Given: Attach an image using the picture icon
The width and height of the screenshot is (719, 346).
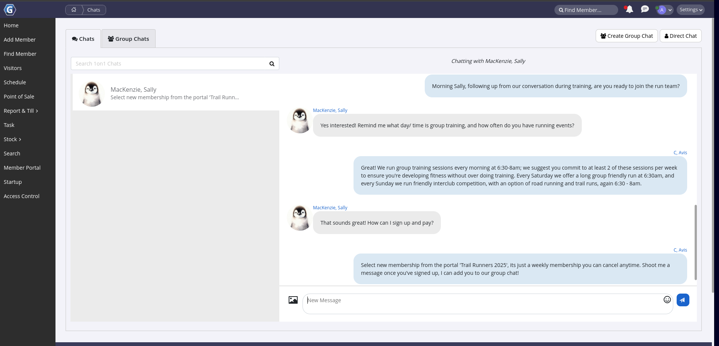Looking at the screenshot, I should (x=293, y=300).
